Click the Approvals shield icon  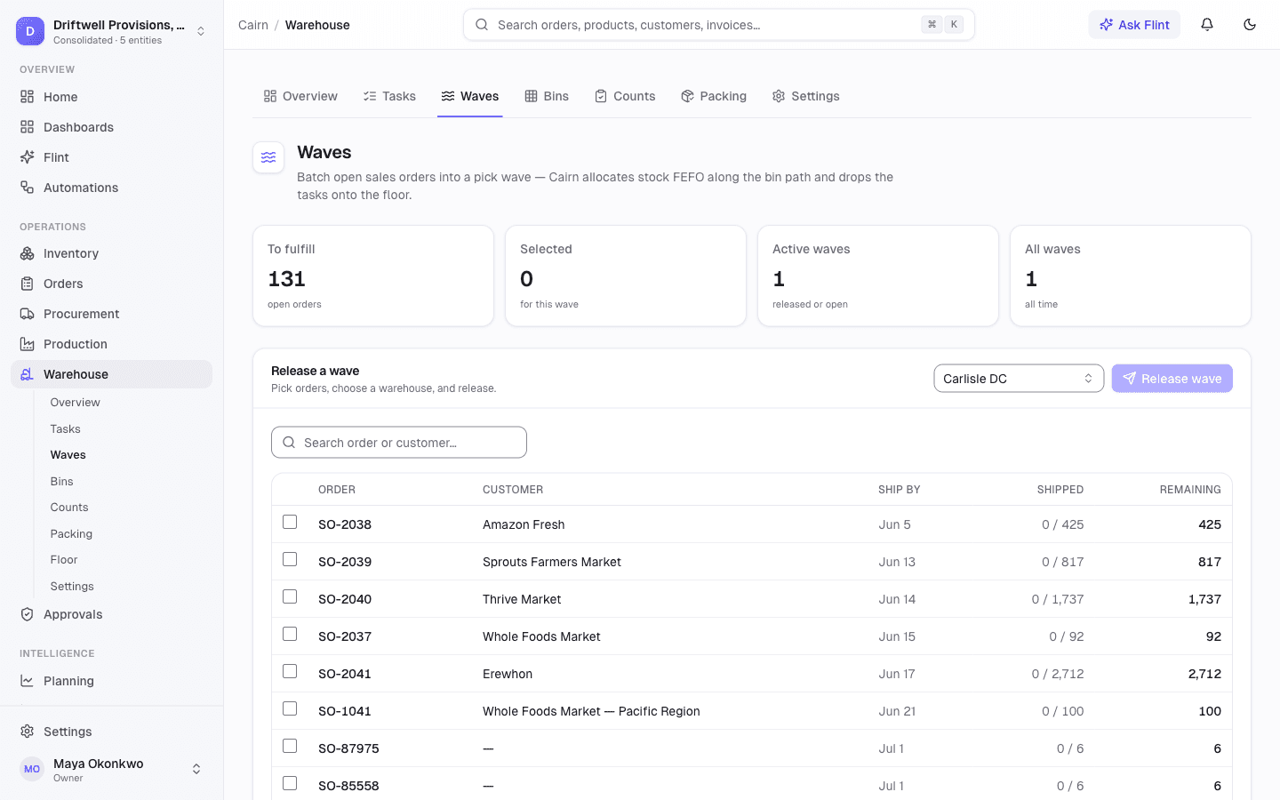pos(28,614)
